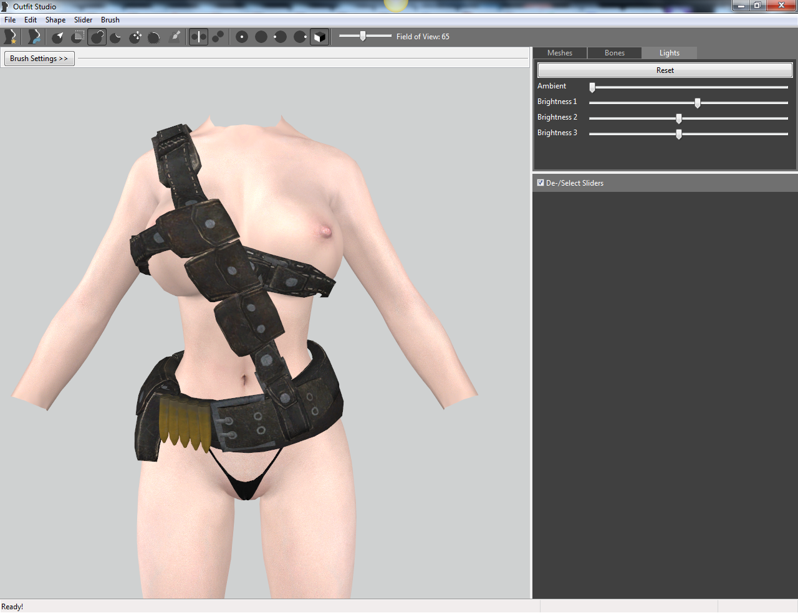The image size is (798, 613).
Task: Open the Slider menu
Action: coord(83,20)
